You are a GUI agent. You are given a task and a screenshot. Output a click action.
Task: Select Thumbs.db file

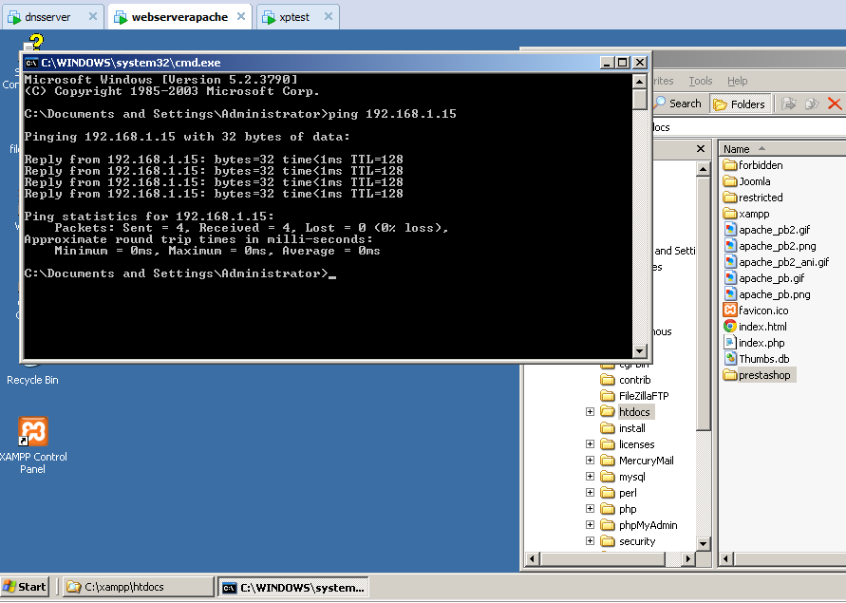pos(757,359)
